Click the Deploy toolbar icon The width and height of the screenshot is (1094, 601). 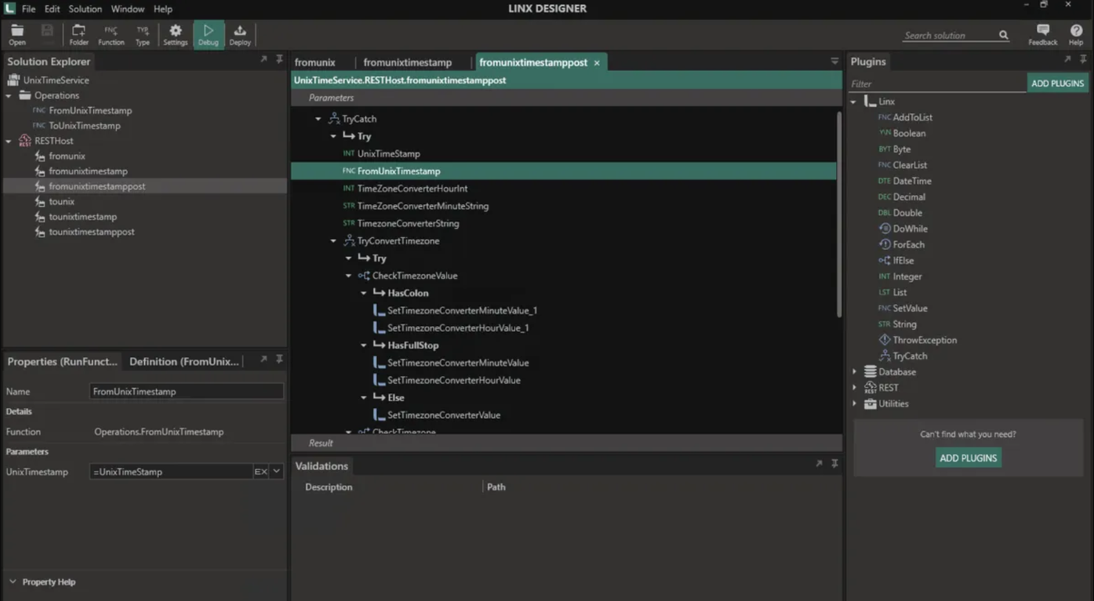[239, 33]
